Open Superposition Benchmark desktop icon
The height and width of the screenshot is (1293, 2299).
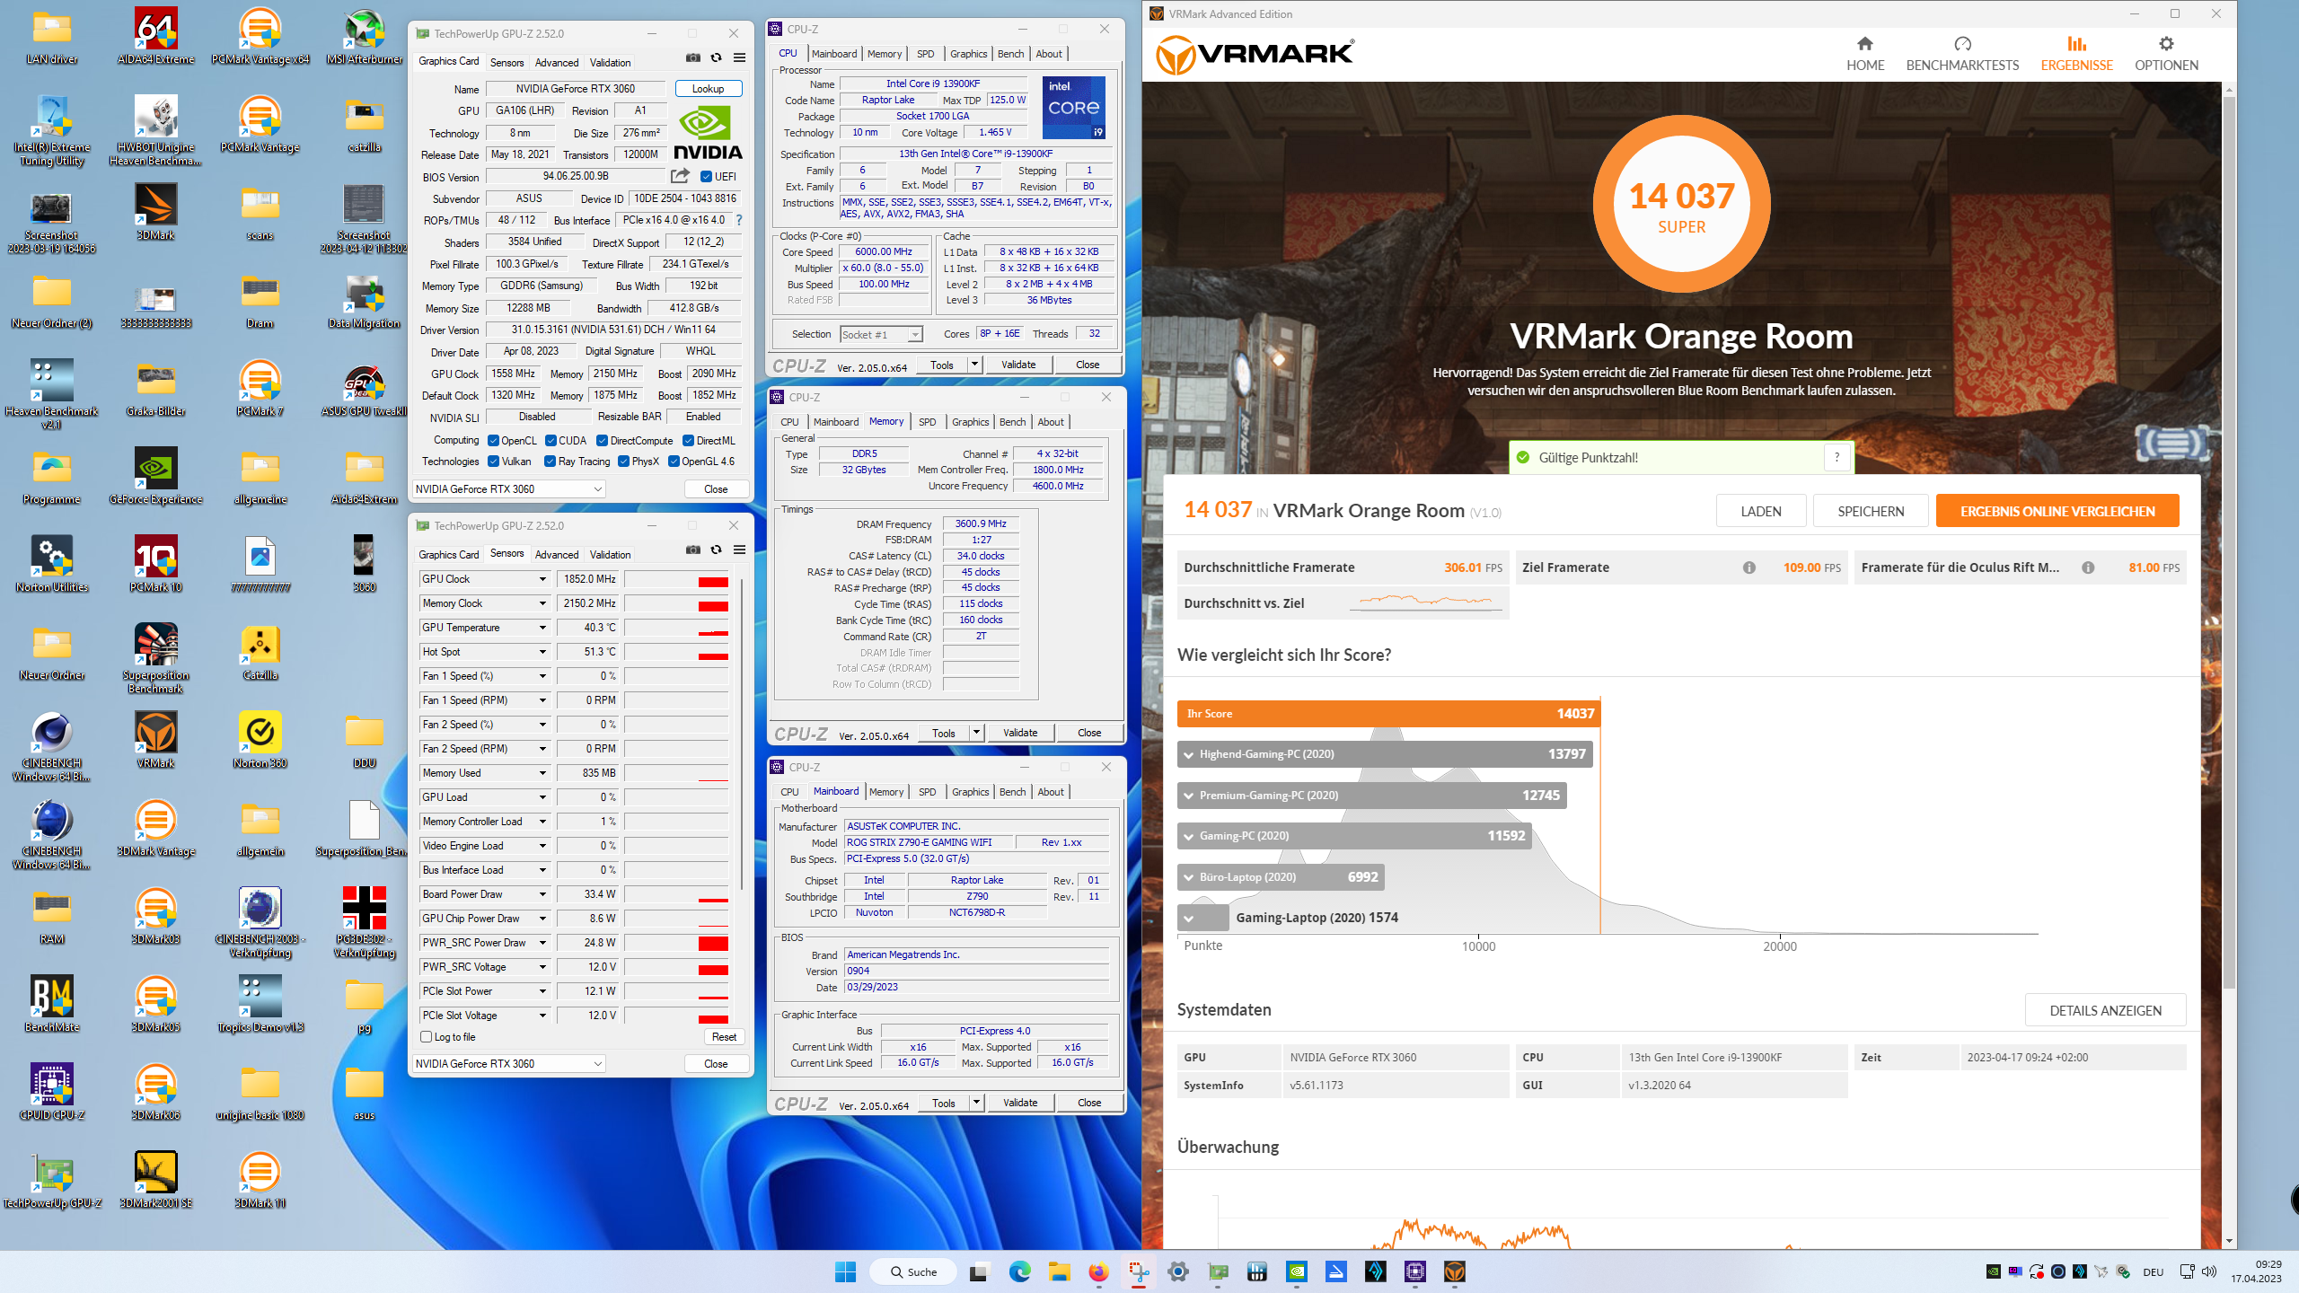pyautogui.click(x=156, y=658)
